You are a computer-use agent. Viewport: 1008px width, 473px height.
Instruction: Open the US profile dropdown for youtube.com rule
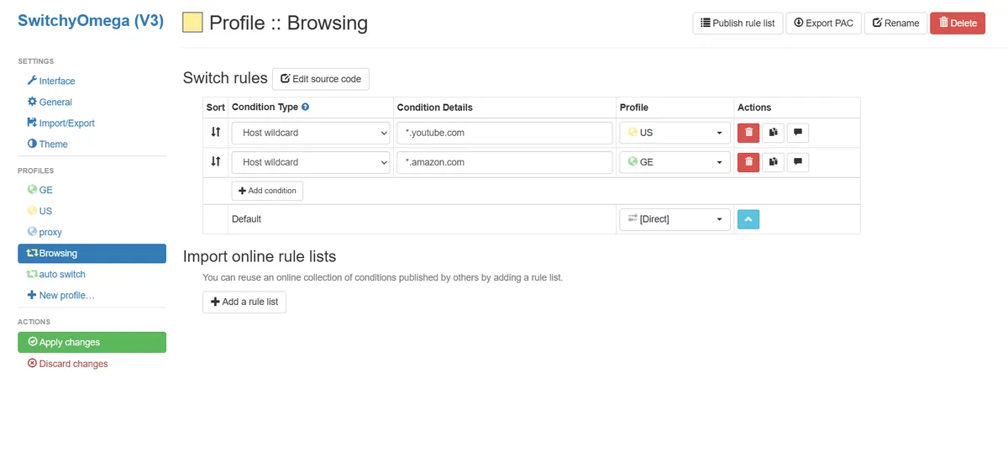tap(675, 133)
